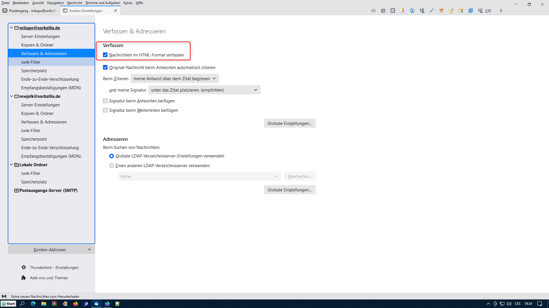
Task: Open the Extras menu
Action: pos(128,3)
